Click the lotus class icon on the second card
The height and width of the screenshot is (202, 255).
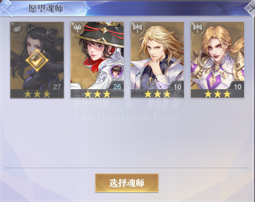pyautogui.click(x=77, y=28)
